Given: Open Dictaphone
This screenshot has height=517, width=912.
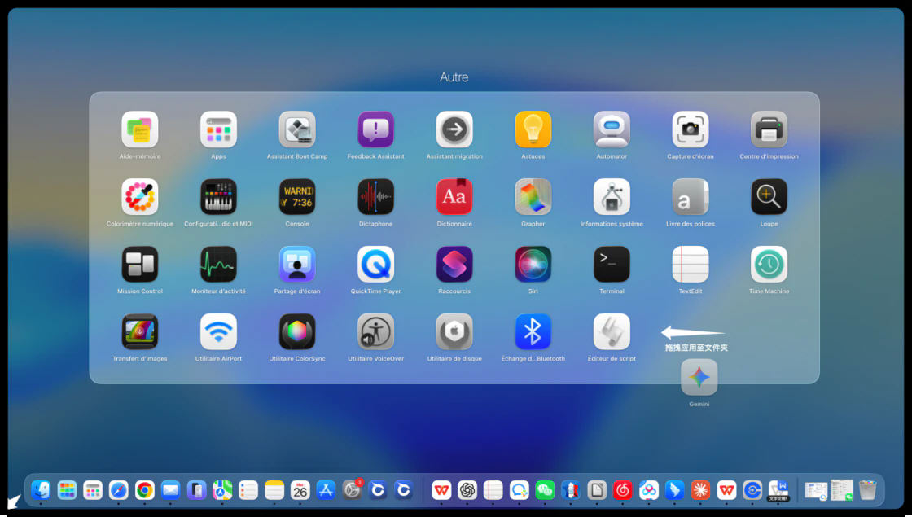Looking at the screenshot, I should (x=375, y=196).
